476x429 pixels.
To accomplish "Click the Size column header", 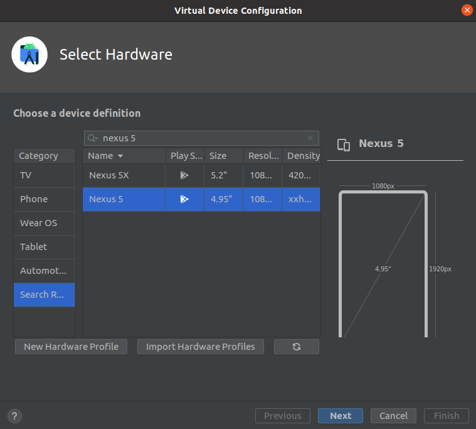I will click(x=225, y=156).
